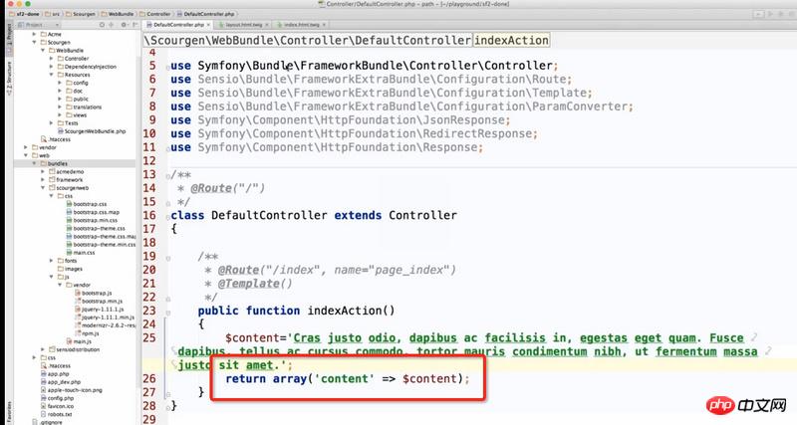Open Project view mode dropdown
Viewport: 797px width, 425px height.
[x=39, y=24]
